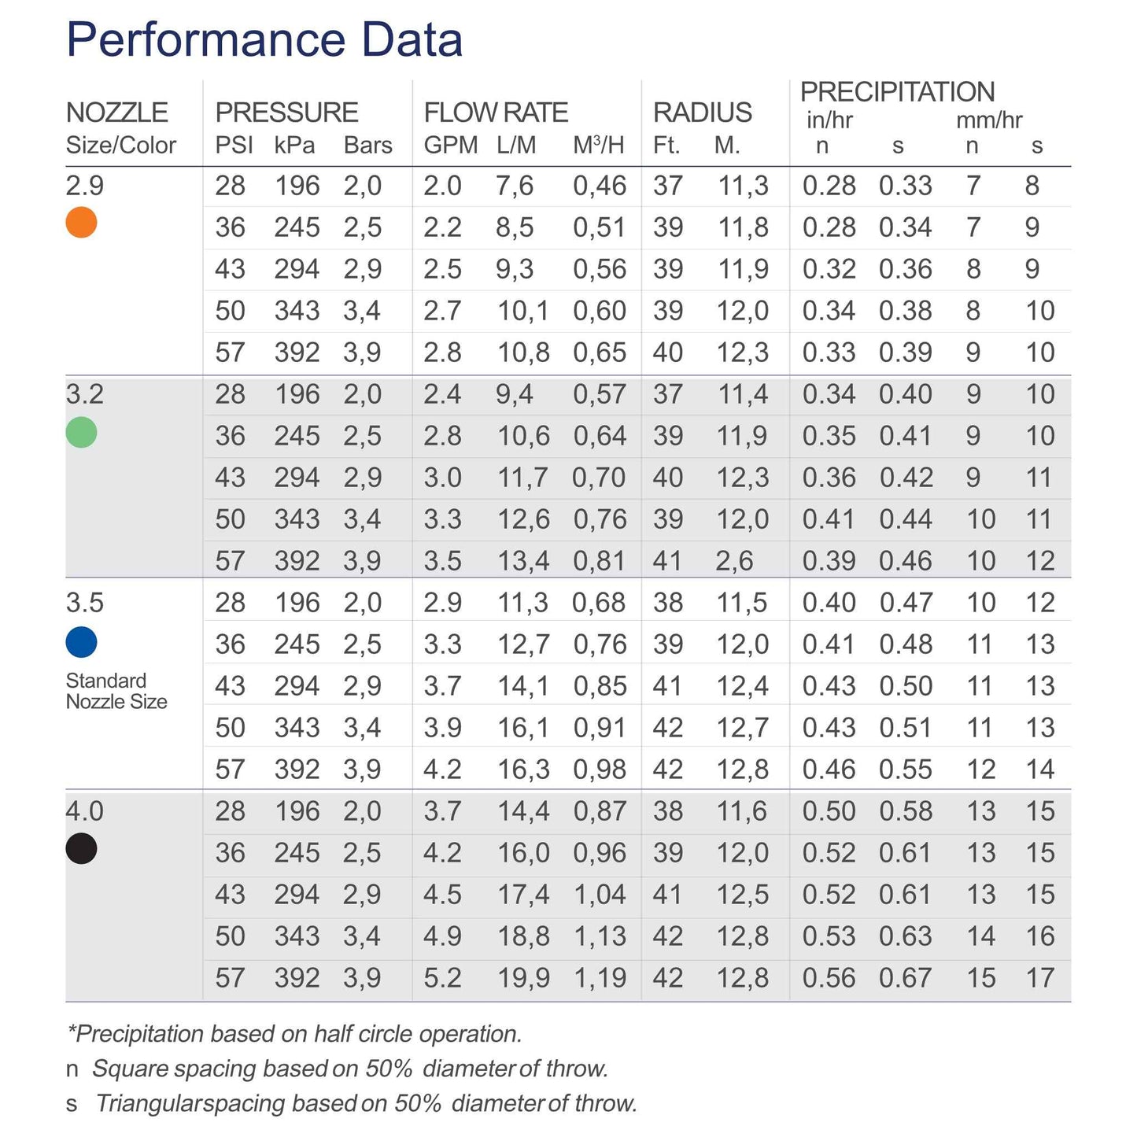This screenshot has height=1137, width=1137.
Task: Click the GPM sub-header
Action: tap(451, 146)
